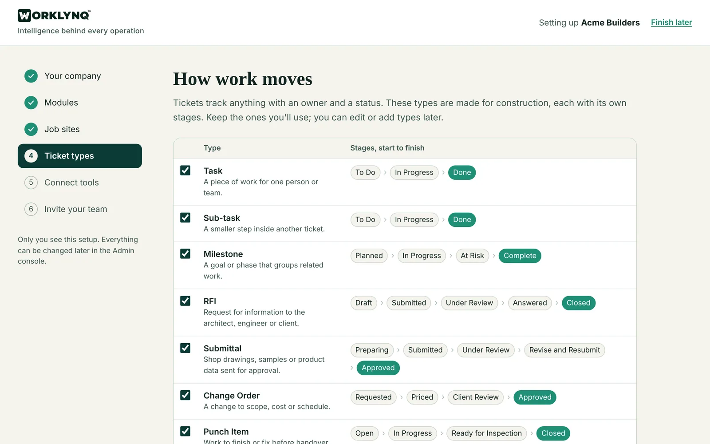710x444 pixels.
Task: Click the step 6 number badge
Action: (x=31, y=209)
